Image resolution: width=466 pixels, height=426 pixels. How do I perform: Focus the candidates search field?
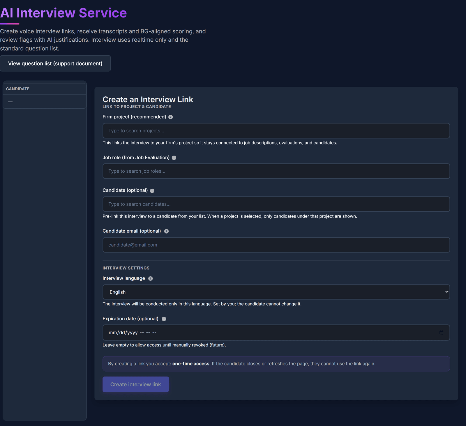[x=276, y=204]
